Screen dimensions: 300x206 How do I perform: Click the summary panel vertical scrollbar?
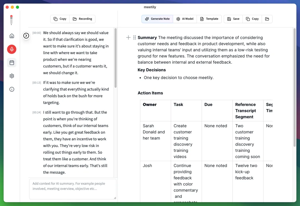(294, 87)
